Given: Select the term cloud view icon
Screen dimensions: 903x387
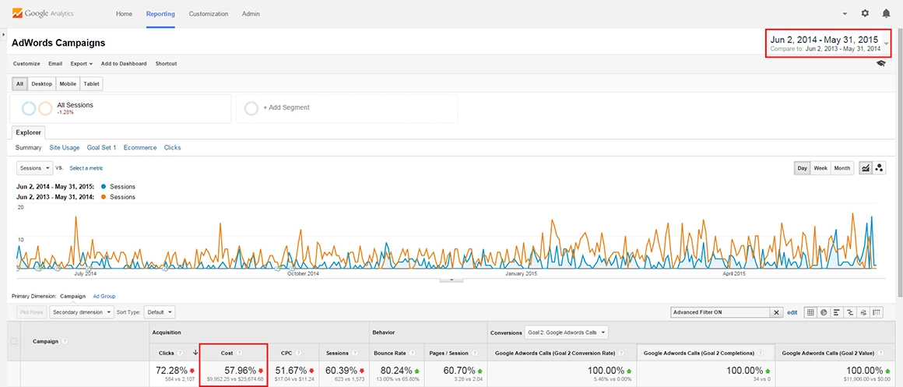Looking at the screenshot, I should pos(864,312).
